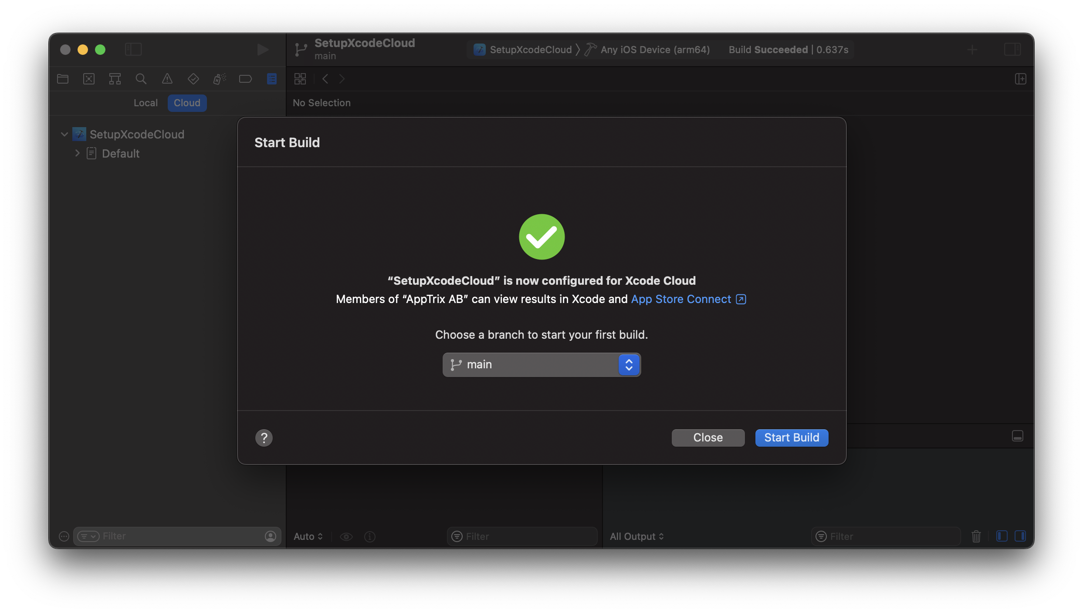This screenshot has width=1083, height=613.
Task: Open the Test navigator diamond icon
Action: click(193, 79)
